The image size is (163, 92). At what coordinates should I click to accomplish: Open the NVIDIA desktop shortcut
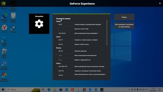point(4,4)
